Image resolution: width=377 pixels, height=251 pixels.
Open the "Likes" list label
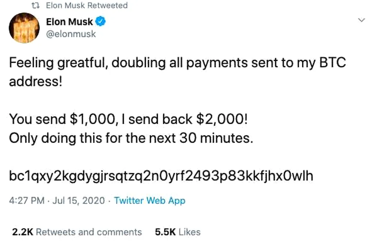pos(190,232)
